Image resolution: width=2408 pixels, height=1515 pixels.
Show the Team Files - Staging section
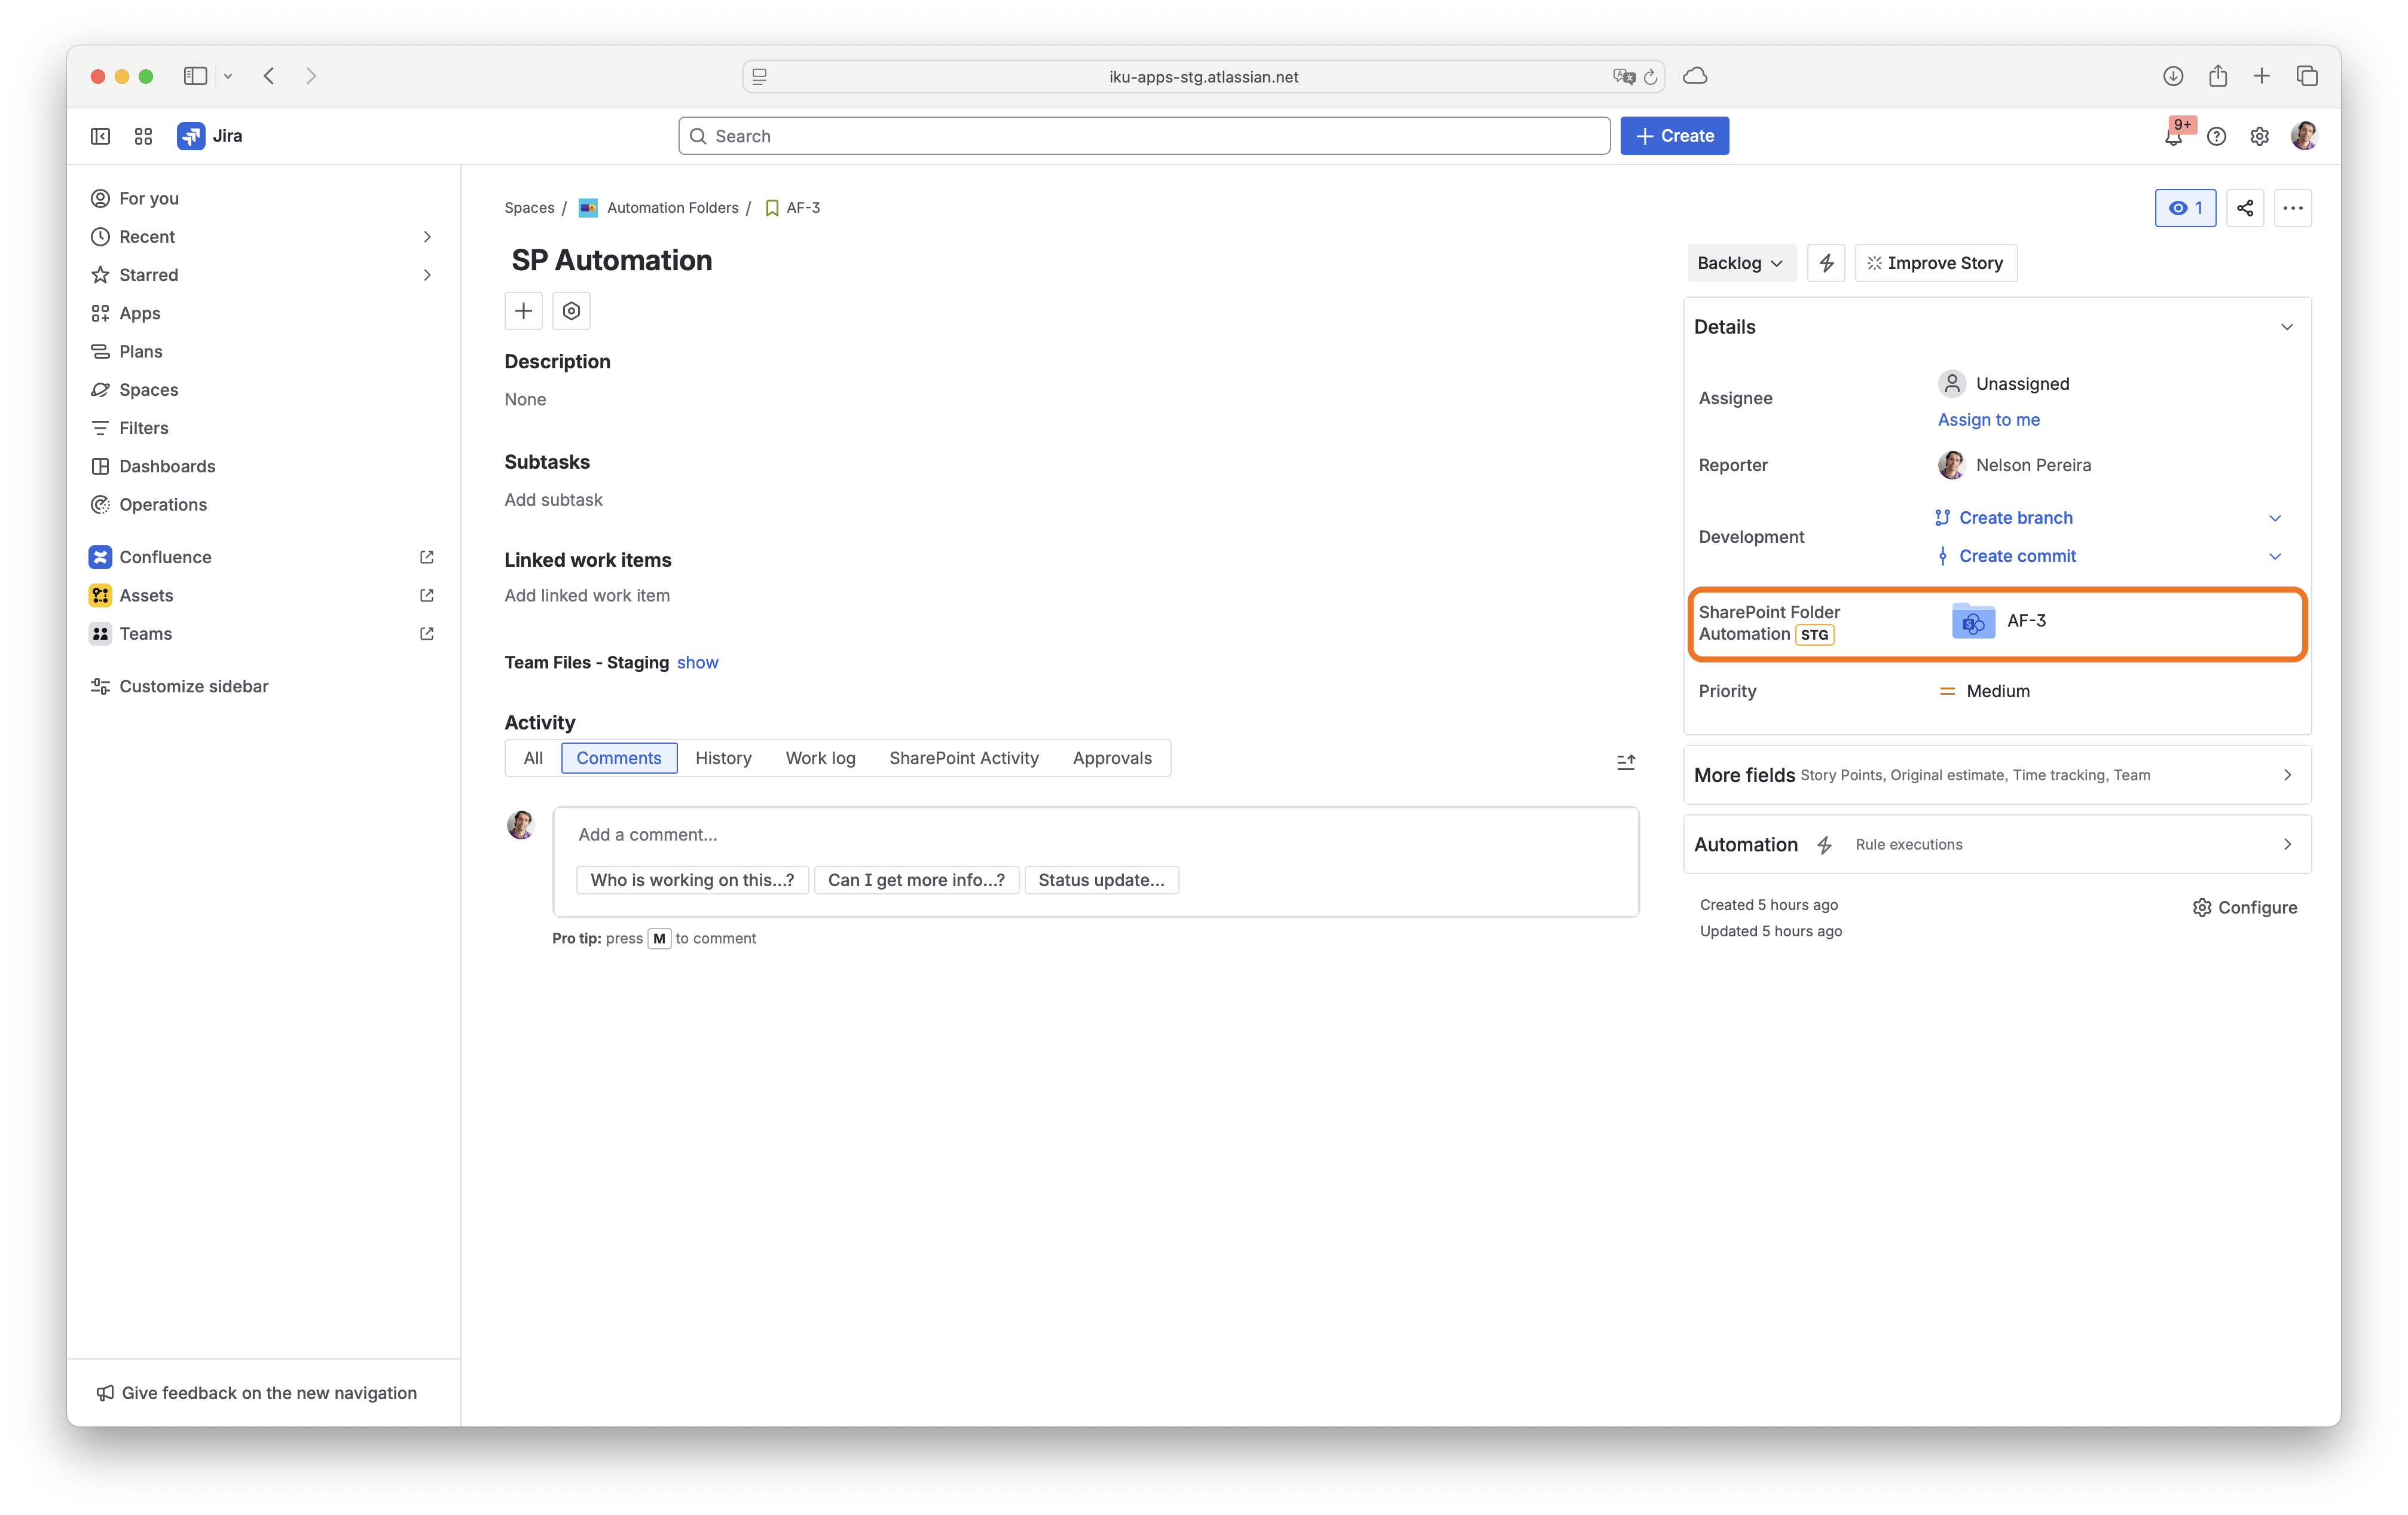(x=697, y=662)
